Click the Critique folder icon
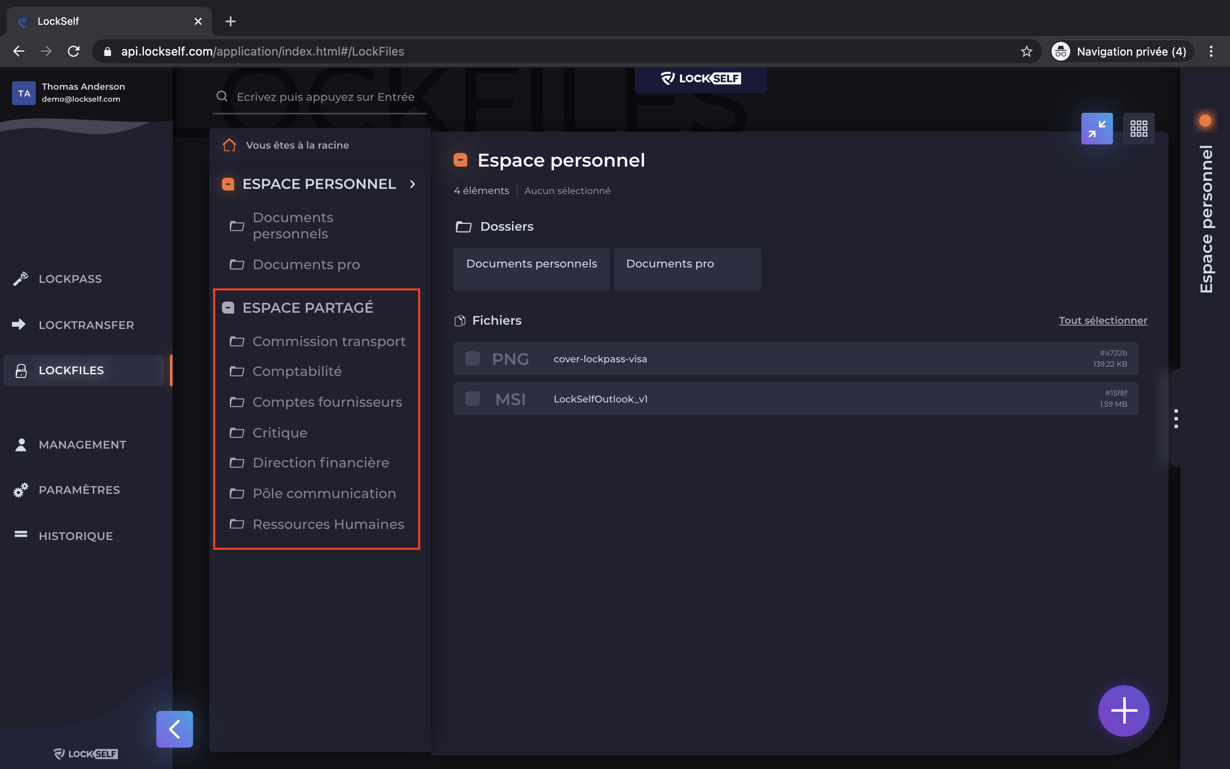The width and height of the screenshot is (1230, 769). (237, 432)
